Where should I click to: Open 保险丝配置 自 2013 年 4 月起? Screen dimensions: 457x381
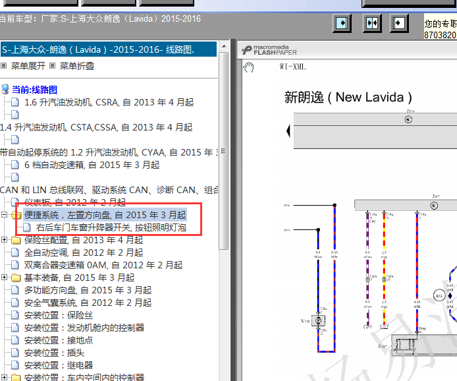pos(84,240)
